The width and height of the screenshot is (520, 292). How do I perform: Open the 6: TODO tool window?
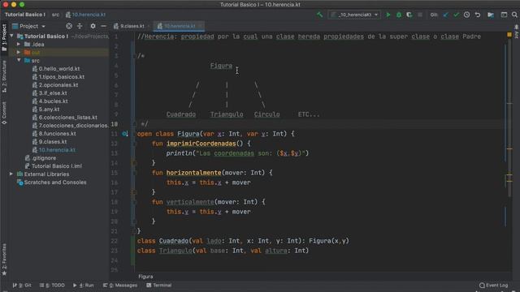coord(52,285)
